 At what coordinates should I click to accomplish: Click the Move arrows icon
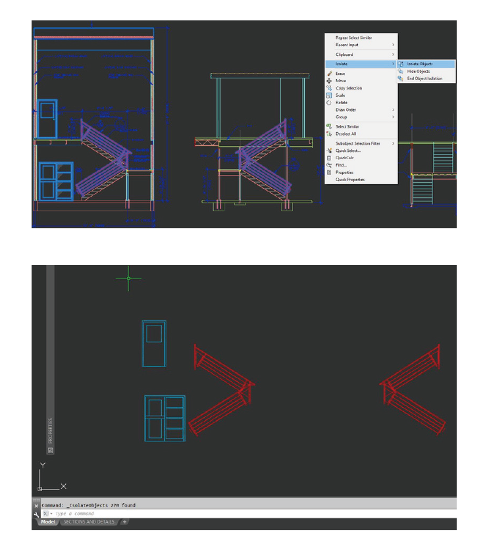[329, 81]
